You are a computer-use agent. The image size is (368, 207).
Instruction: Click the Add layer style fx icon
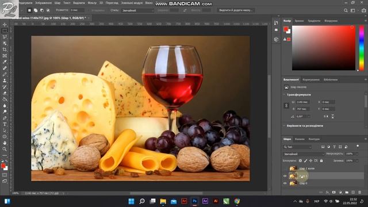(327, 192)
